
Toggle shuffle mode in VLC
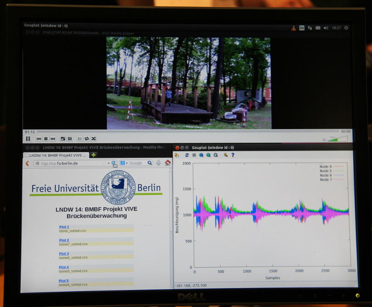click(x=93, y=139)
